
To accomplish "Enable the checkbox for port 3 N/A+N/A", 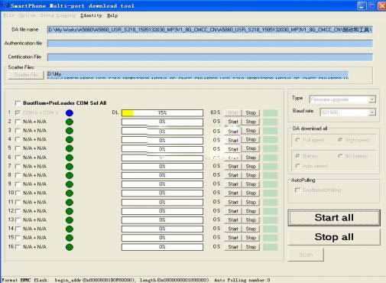I will (18, 131).
